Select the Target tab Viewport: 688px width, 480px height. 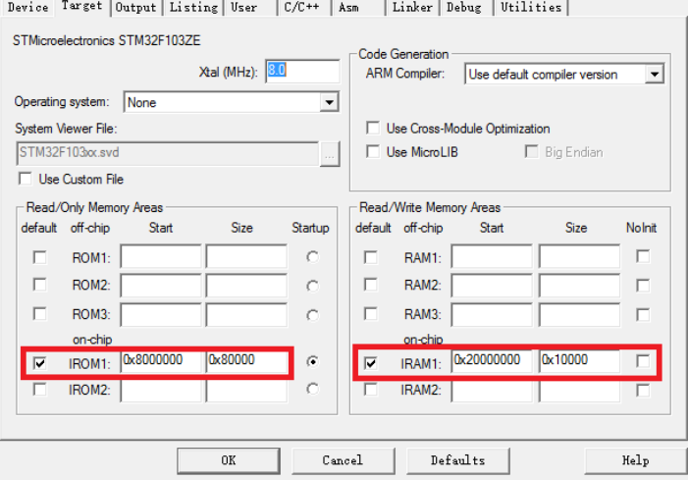point(81,7)
